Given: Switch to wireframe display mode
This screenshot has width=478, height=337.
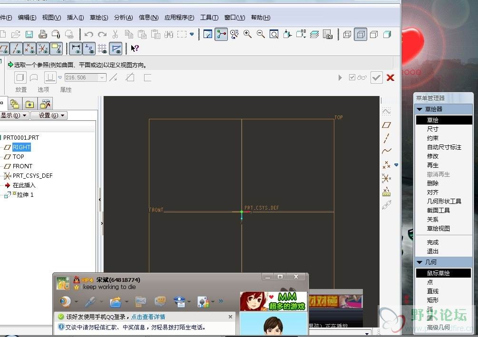Looking at the screenshot, I should 347,34.
